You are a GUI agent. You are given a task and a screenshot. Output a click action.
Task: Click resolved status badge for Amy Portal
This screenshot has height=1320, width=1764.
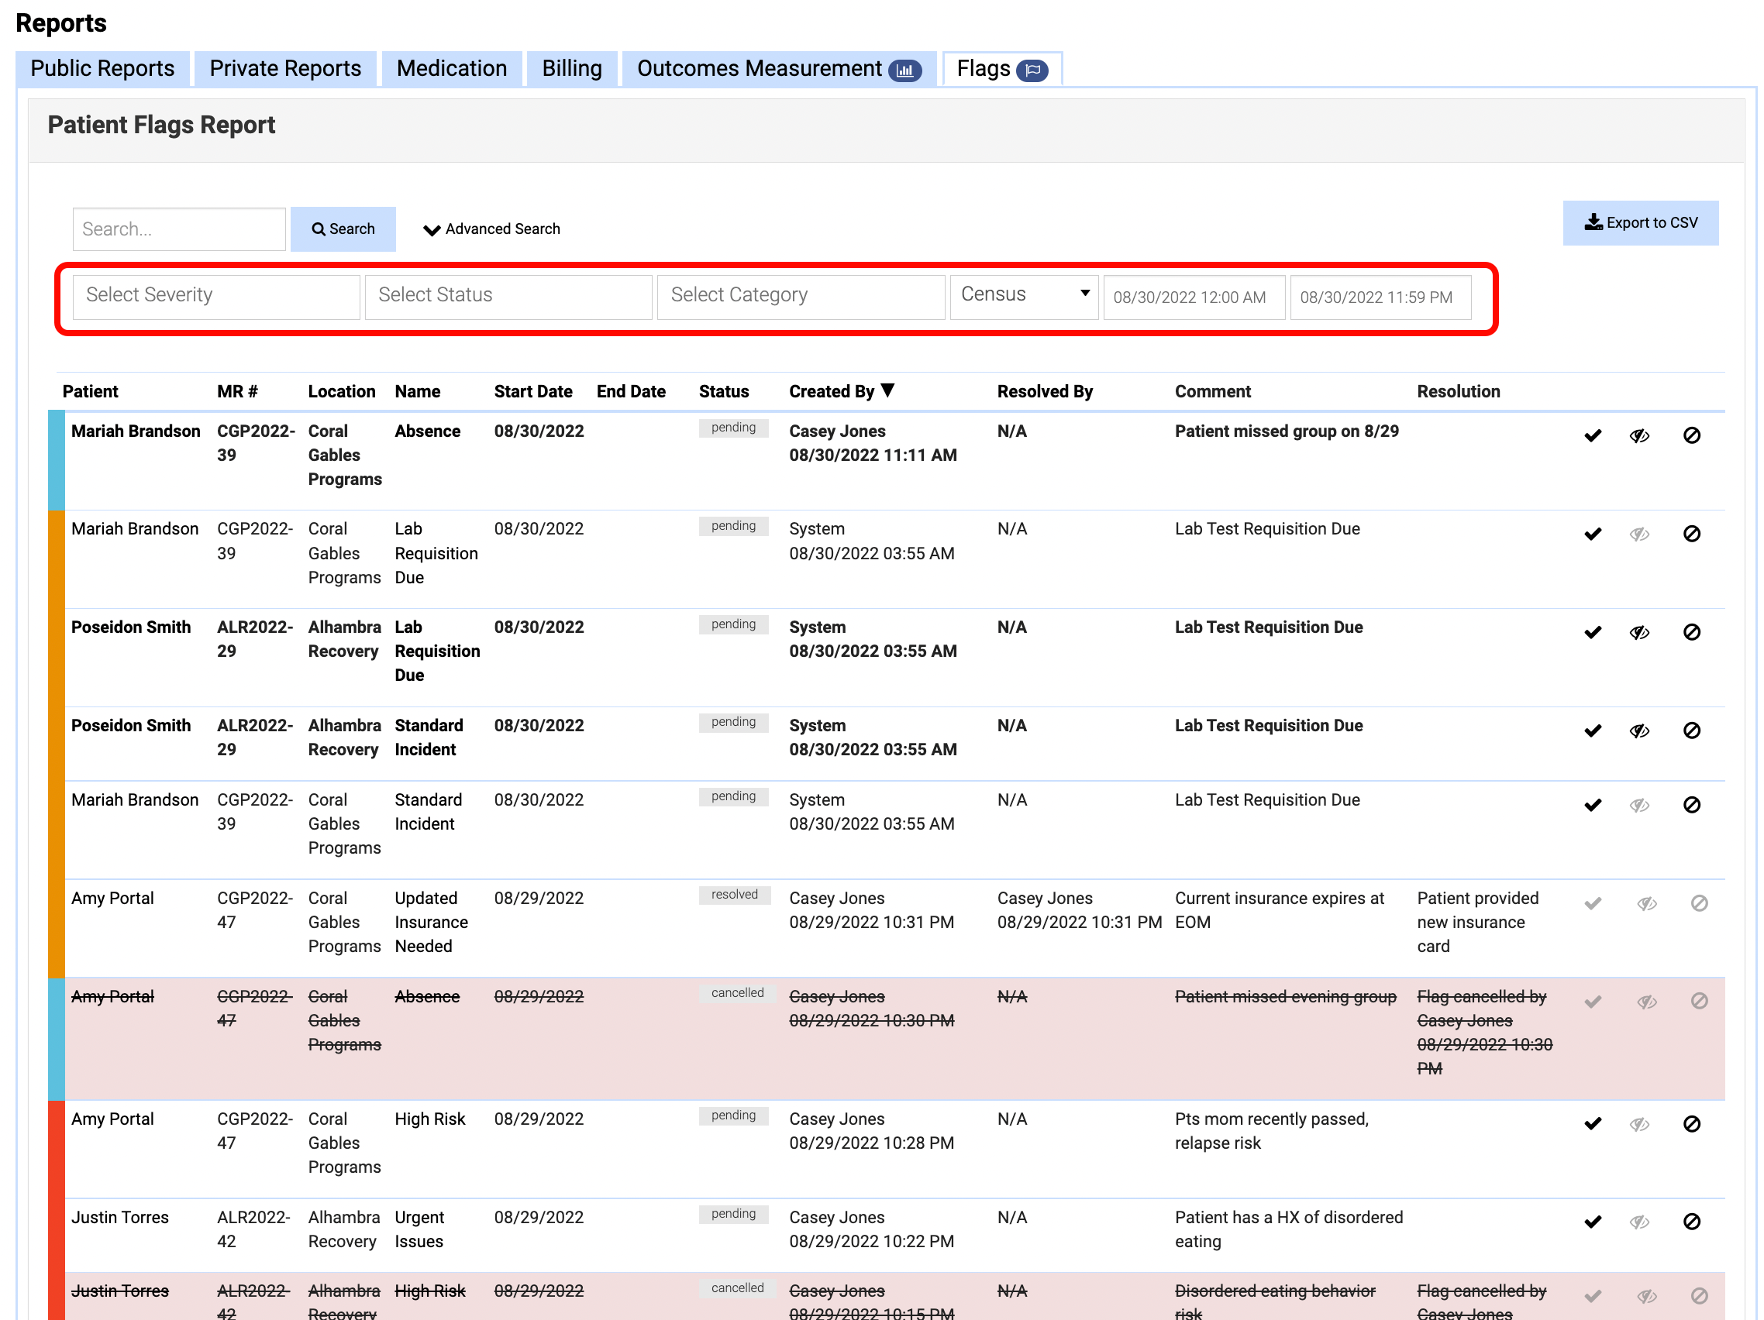735,895
